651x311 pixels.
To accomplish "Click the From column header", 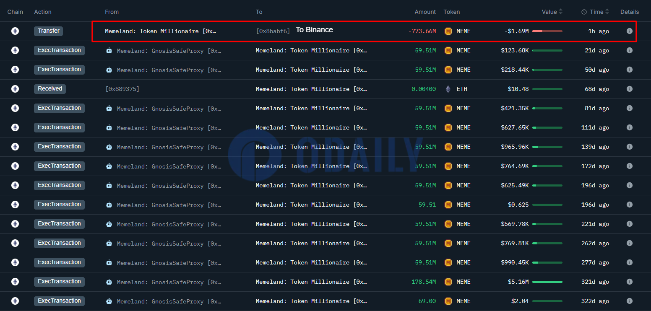I will tap(112, 12).
